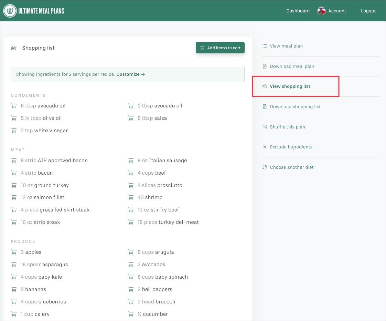Click the '12 oz salmon fillet' text
The height and width of the screenshot is (321, 386).
click(x=42, y=197)
